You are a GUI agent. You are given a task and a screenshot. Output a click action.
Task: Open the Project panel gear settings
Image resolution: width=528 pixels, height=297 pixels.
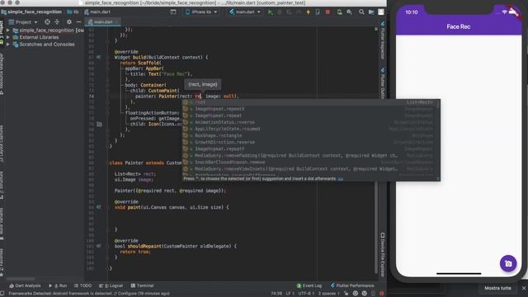tap(69, 22)
